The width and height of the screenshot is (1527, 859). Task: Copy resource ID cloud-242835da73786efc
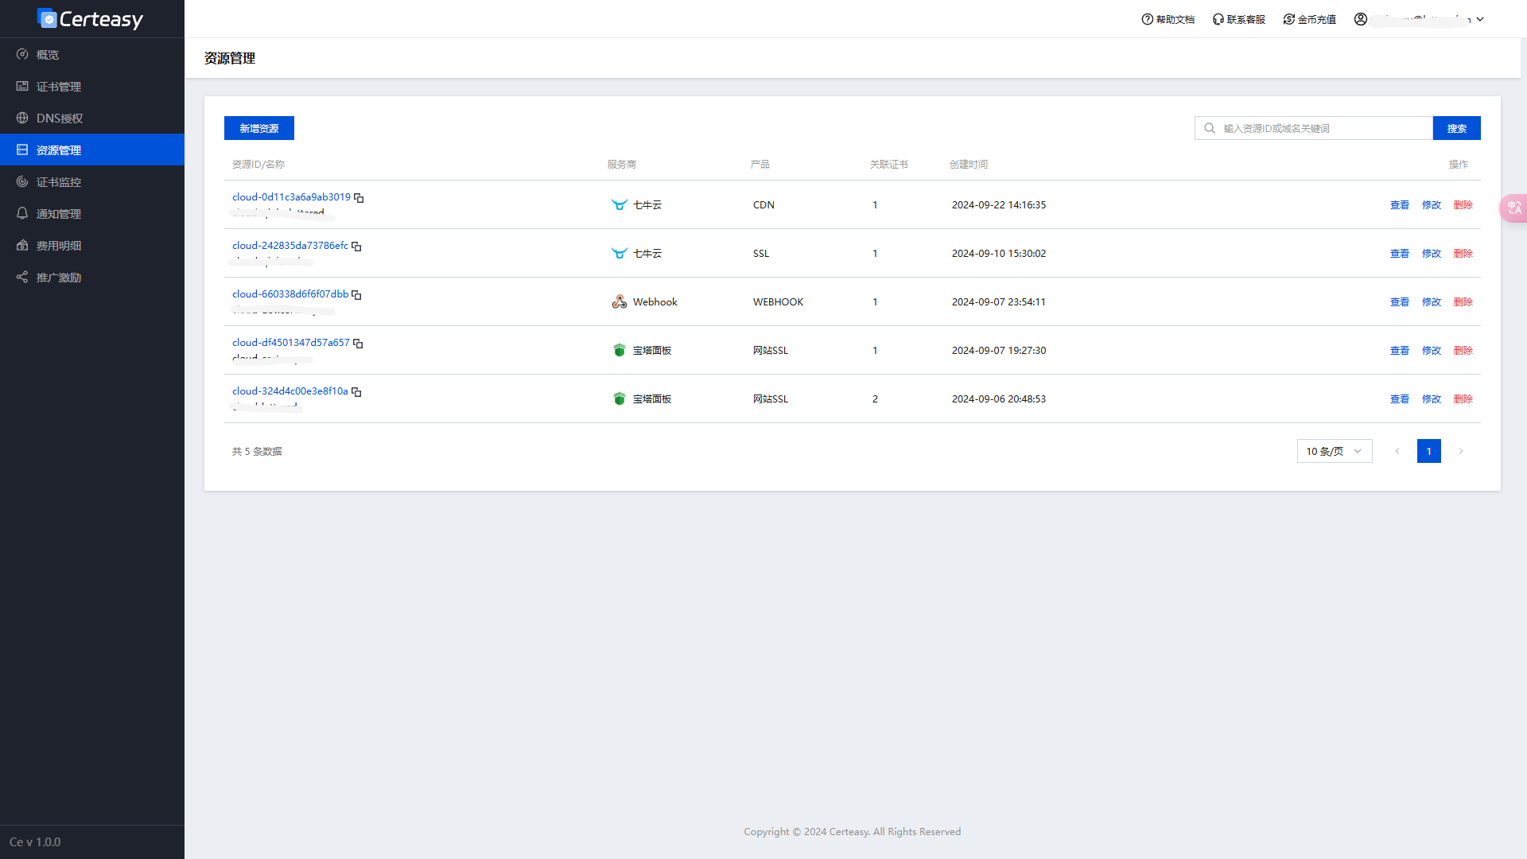[356, 246]
